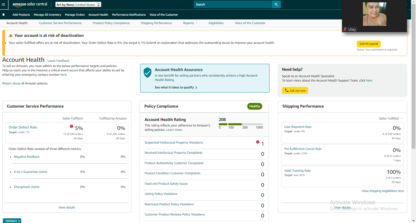Open the Valid Tracking Rate link
This screenshot has width=416, height=223.
pos(297,171)
